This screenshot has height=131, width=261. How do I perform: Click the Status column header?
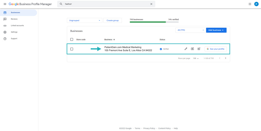[x=162, y=40]
